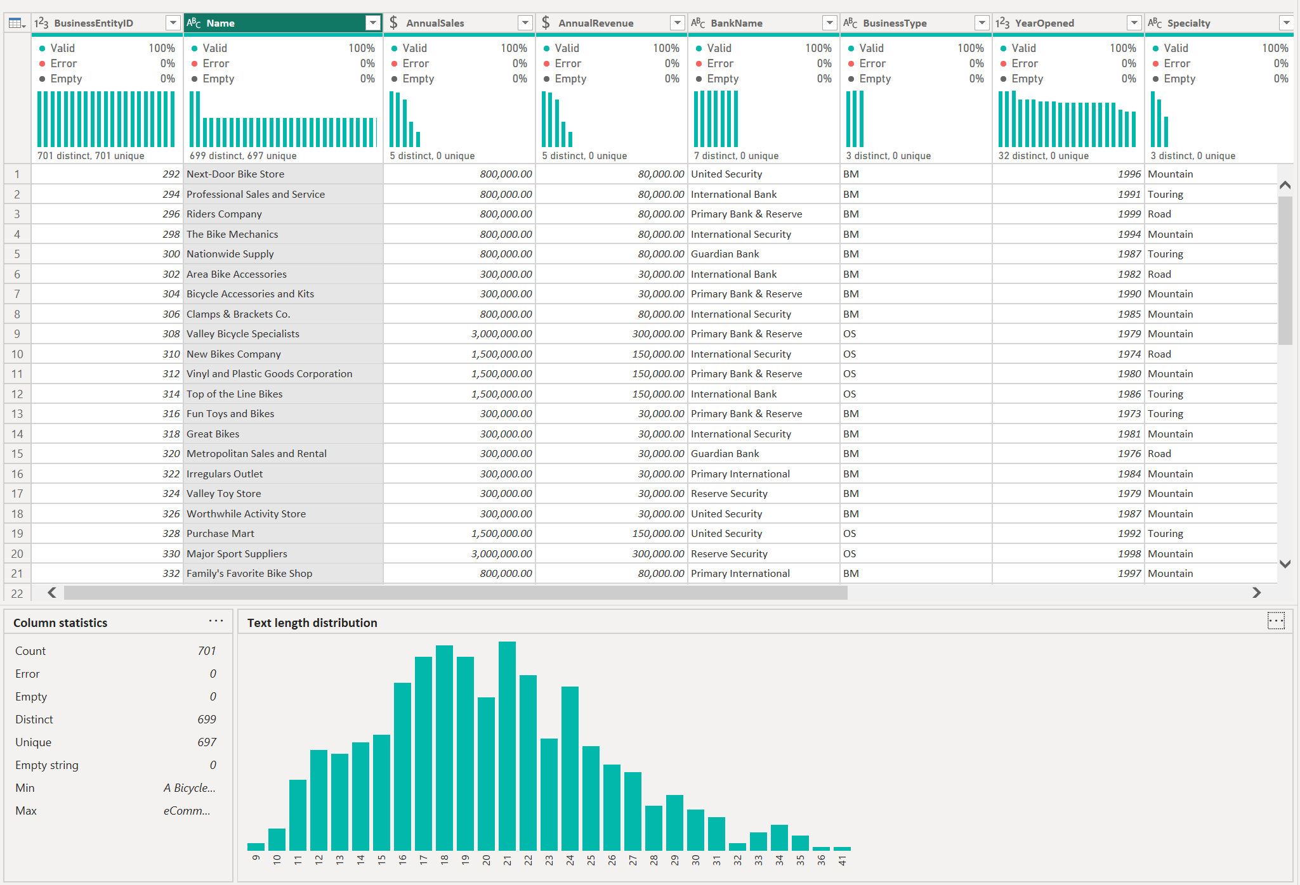Click the tallest bar, length 21, in the distribution chart
This screenshot has height=885, width=1300.
[x=507, y=746]
